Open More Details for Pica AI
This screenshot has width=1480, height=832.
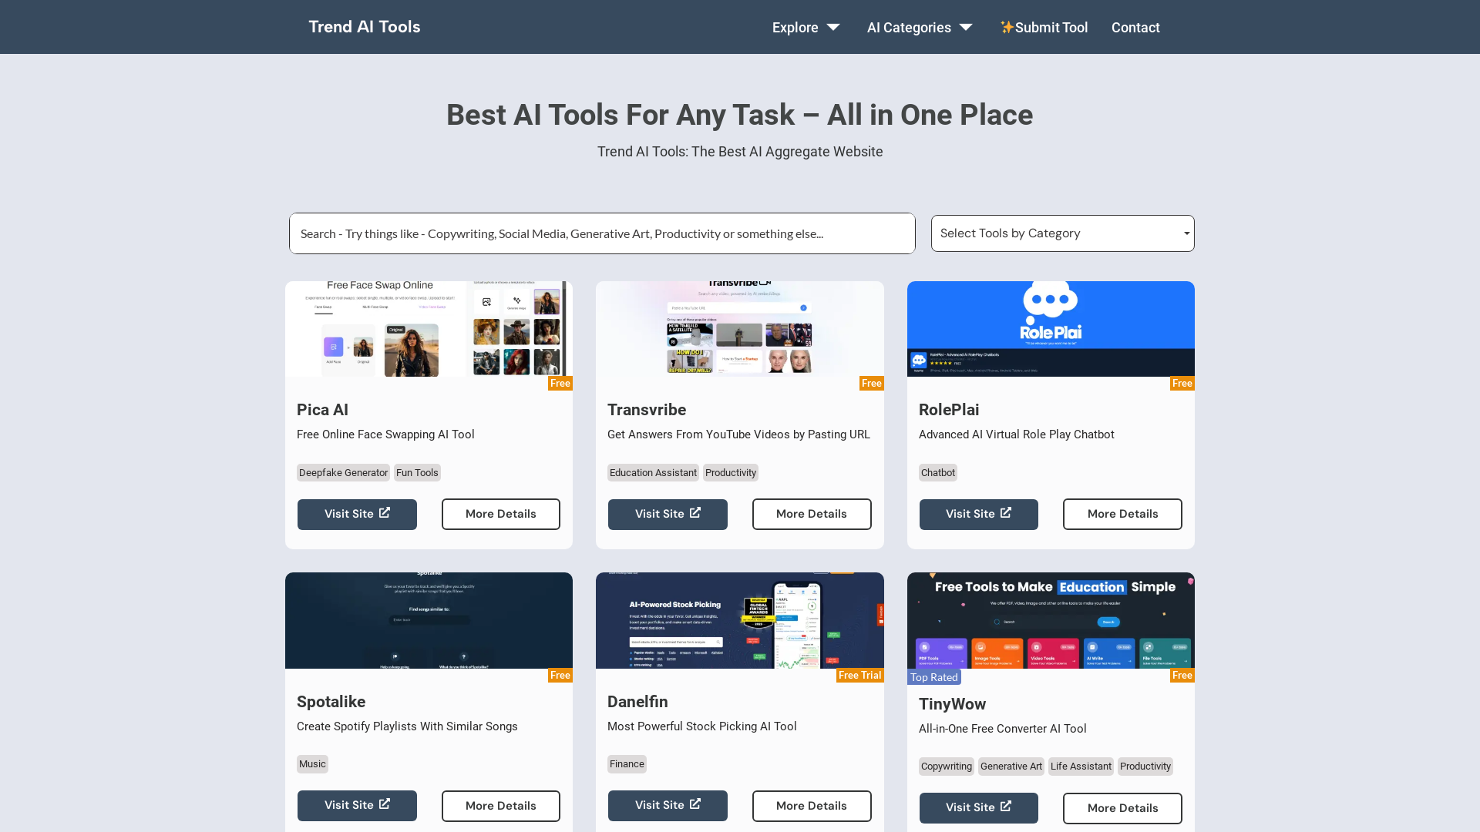501,514
